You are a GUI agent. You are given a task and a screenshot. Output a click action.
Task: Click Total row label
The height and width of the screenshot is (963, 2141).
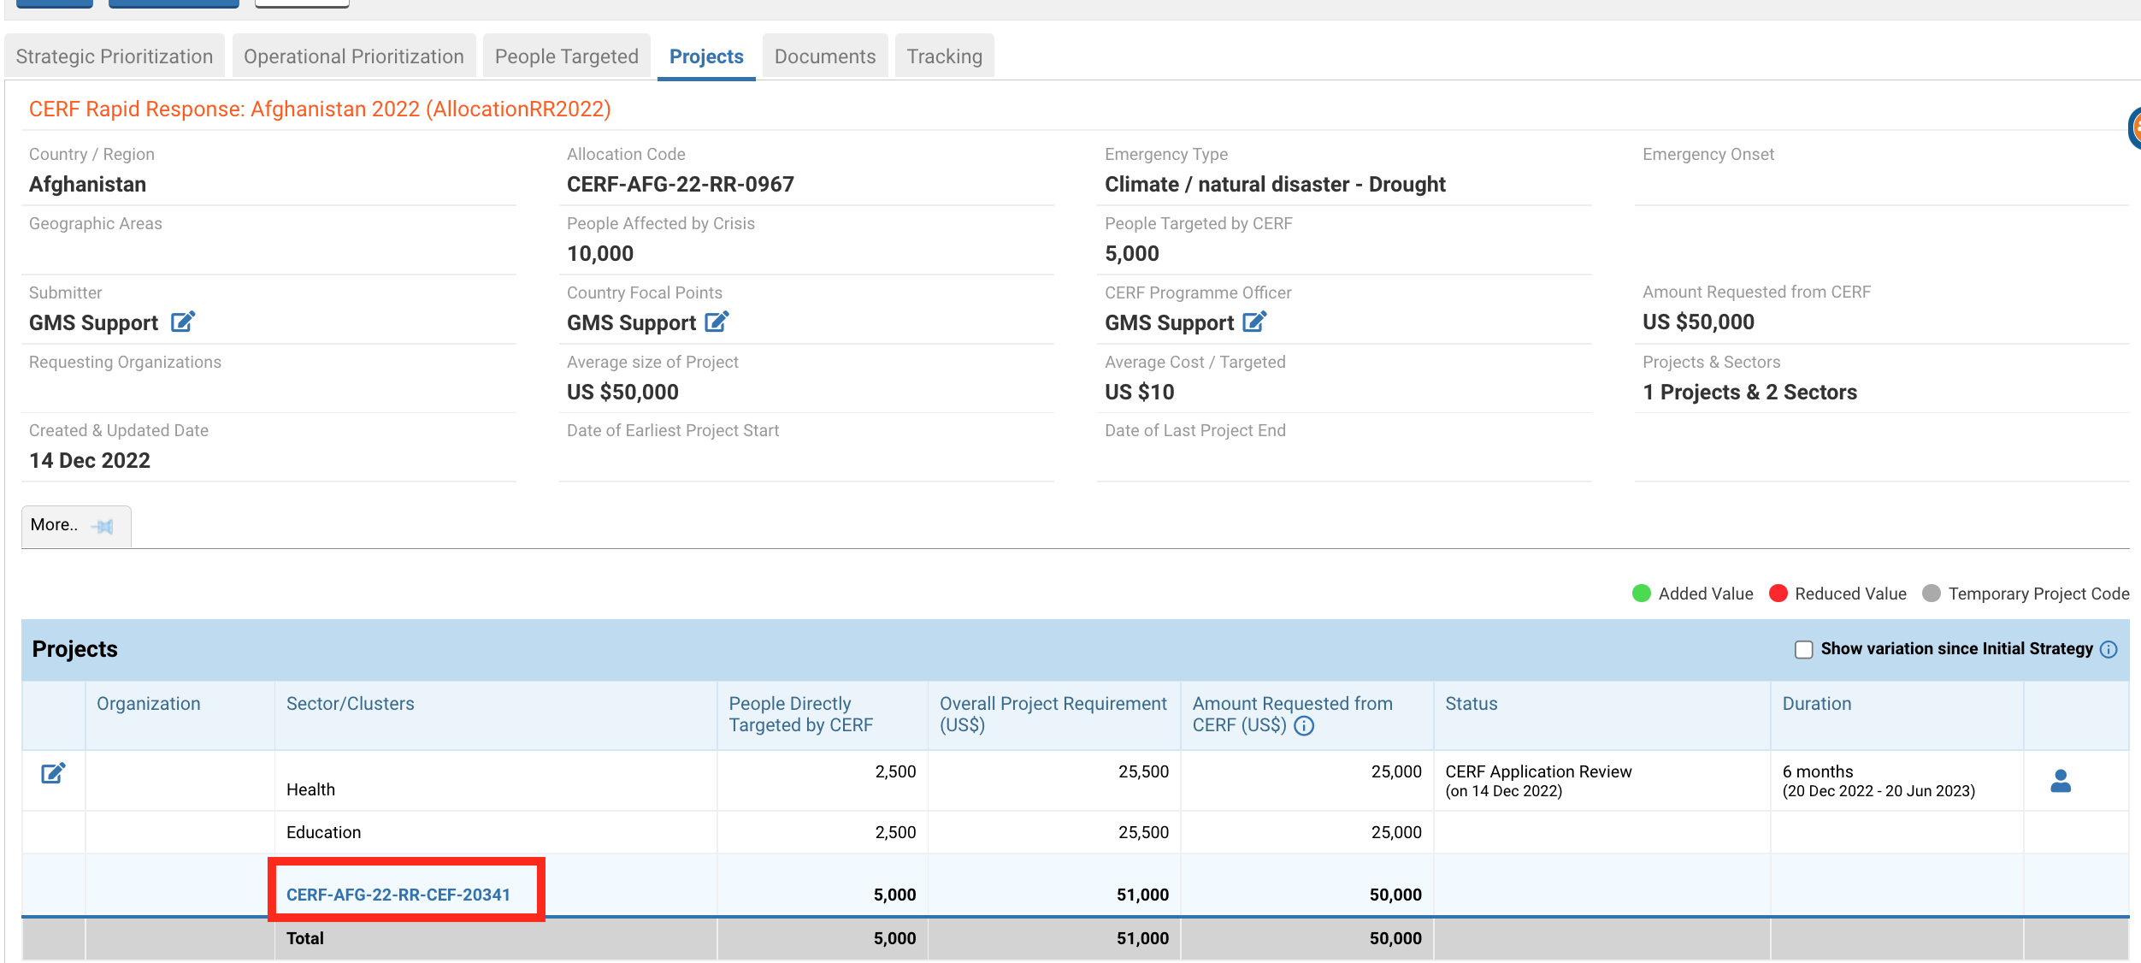click(305, 938)
